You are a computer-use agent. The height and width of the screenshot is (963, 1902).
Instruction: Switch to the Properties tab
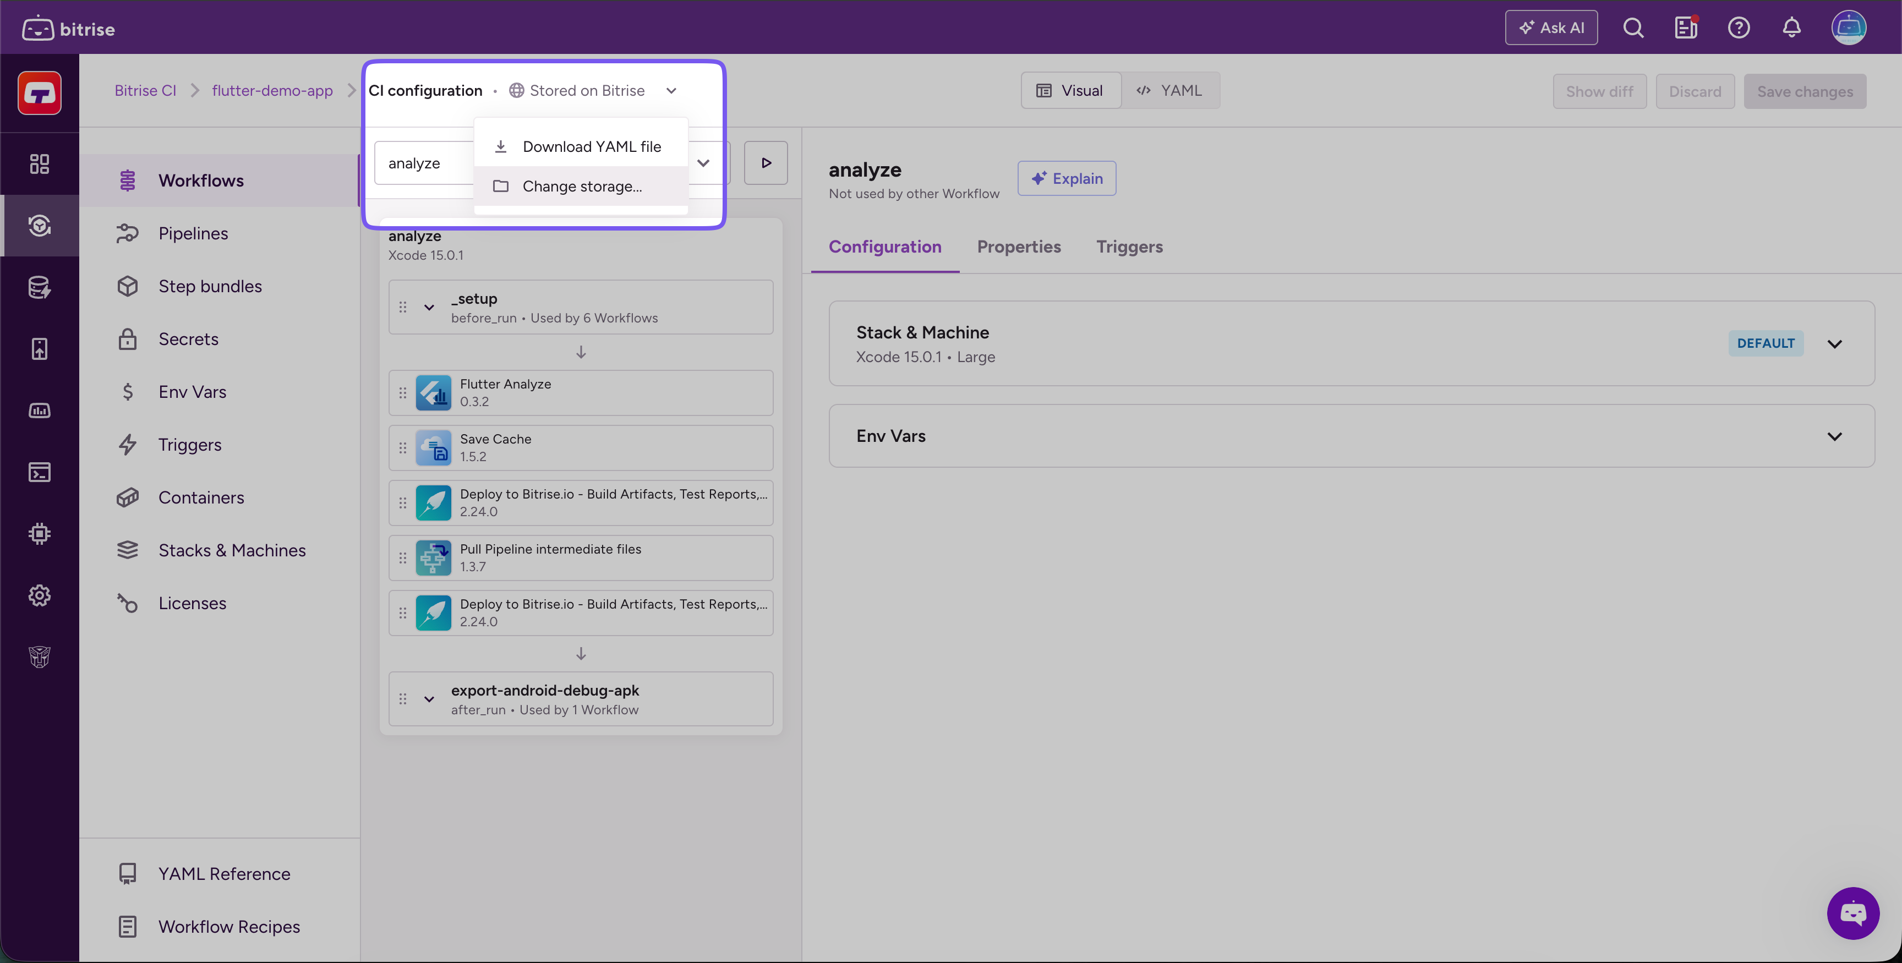click(1018, 247)
